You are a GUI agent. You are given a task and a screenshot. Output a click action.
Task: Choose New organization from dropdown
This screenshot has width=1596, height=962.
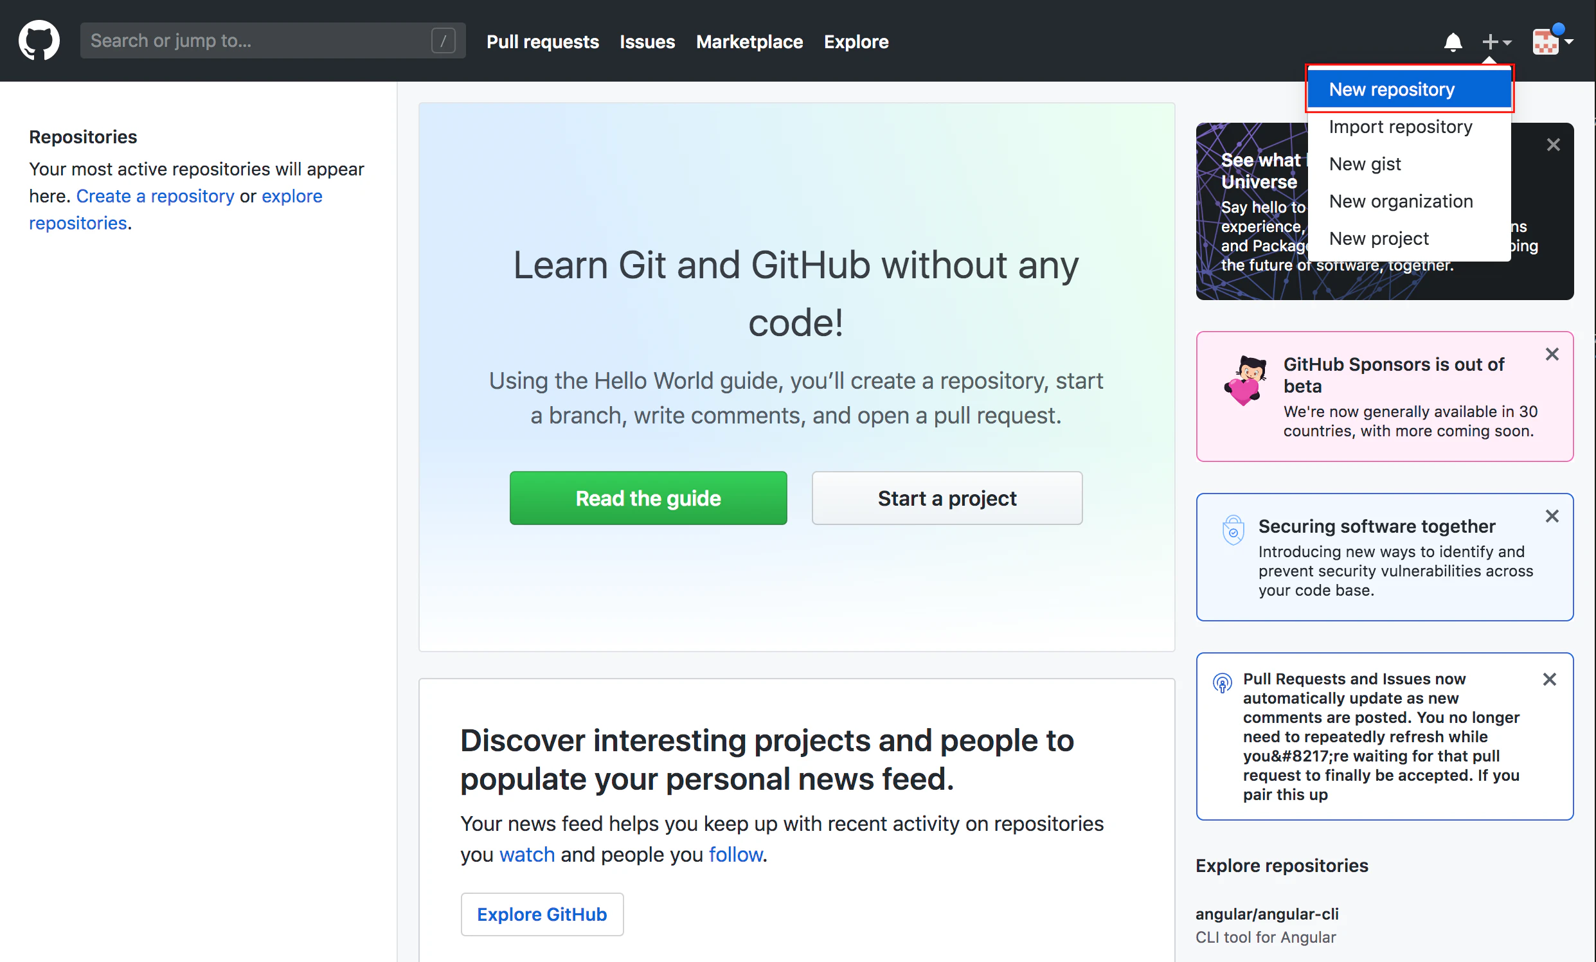(1410, 201)
